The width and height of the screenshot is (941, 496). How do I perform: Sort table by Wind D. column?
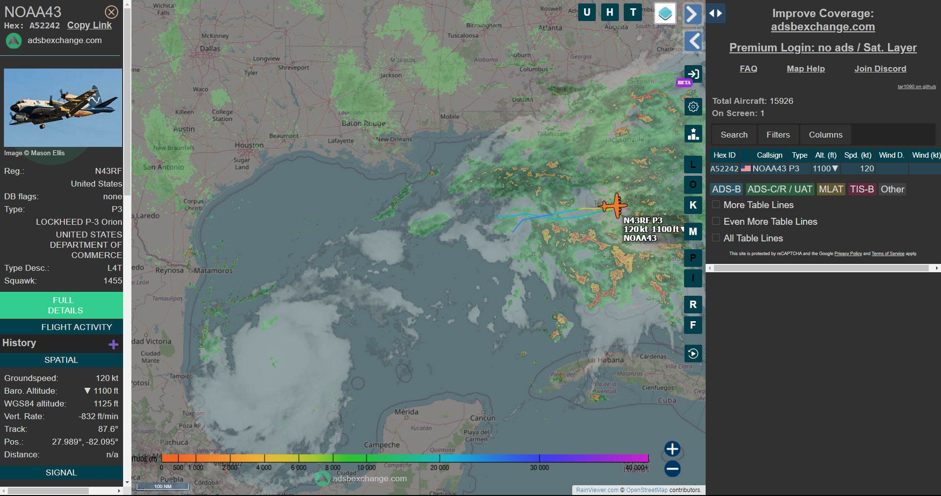point(891,155)
